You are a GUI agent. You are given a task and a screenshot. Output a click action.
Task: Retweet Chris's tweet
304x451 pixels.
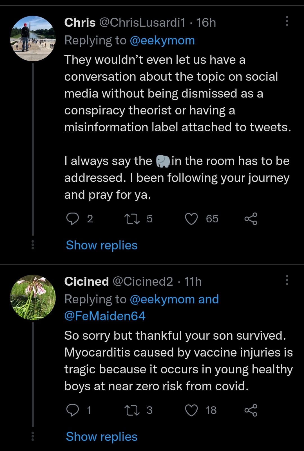132,219
